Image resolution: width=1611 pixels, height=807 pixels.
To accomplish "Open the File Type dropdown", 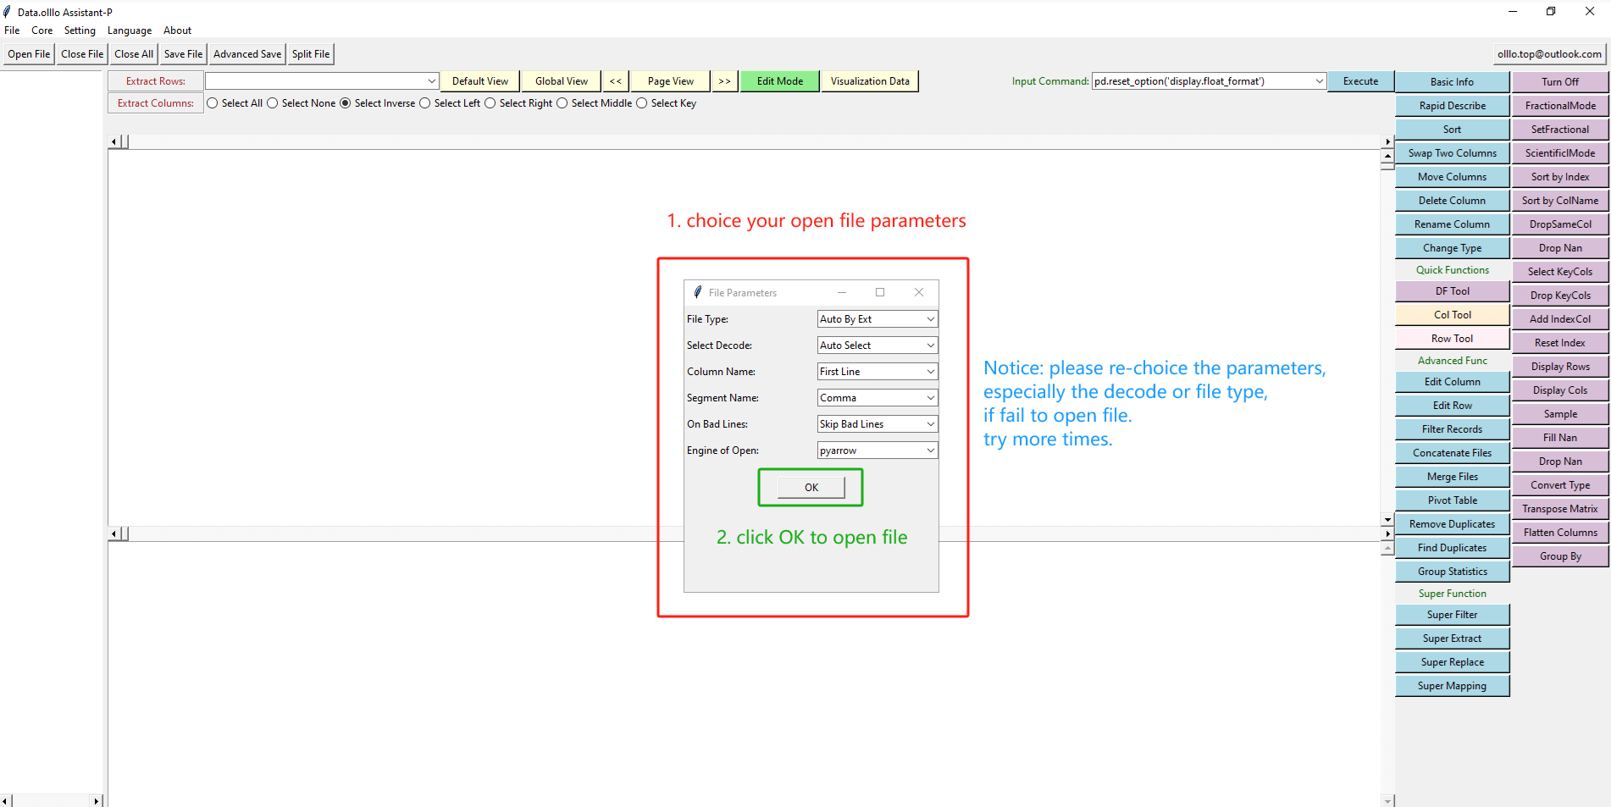I will [x=930, y=319].
